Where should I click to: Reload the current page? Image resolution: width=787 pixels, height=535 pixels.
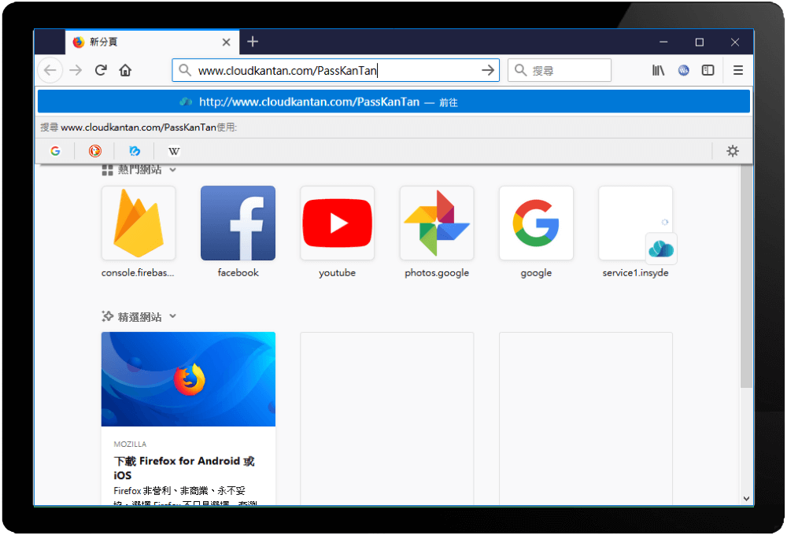coord(101,70)
